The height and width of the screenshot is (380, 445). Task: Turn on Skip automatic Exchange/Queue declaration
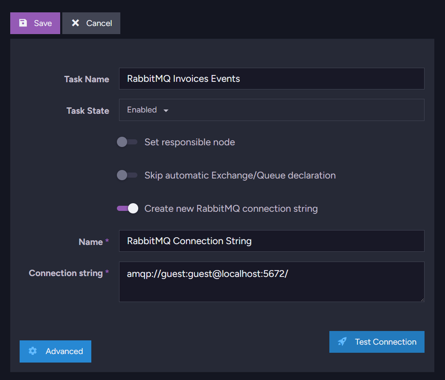(x=127, y=175)
